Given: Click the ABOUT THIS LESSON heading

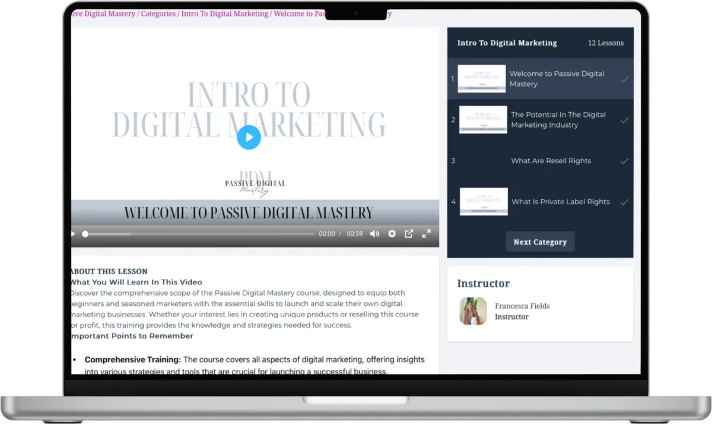Looking at the screenshot, I should 109,271.
